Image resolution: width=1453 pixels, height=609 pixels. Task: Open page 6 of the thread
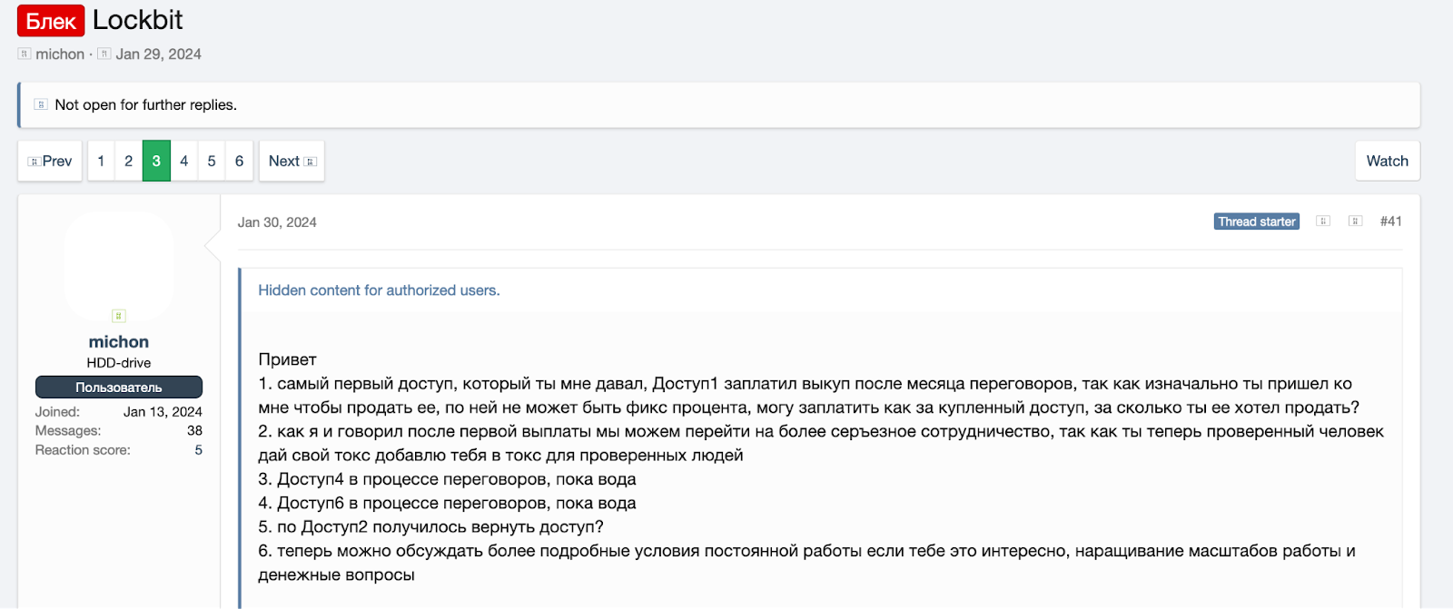point(240,161)
